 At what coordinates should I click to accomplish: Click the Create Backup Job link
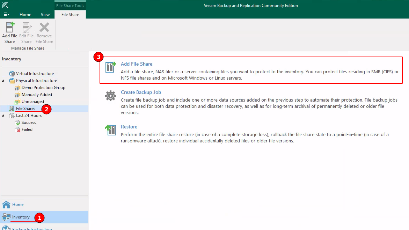coord(141,92)
